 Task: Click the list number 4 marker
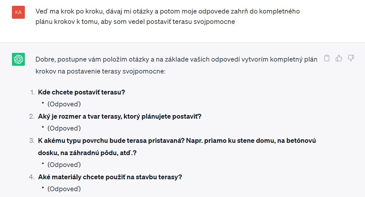click(x=32, y=177)
